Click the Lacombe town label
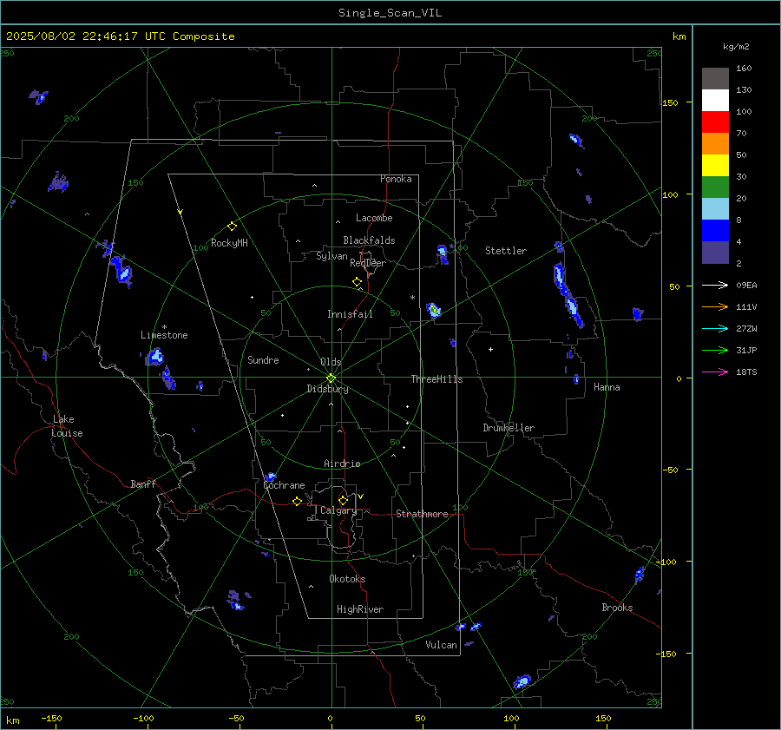The width and height of the screenshot is (781, 730). coord(374,218)
